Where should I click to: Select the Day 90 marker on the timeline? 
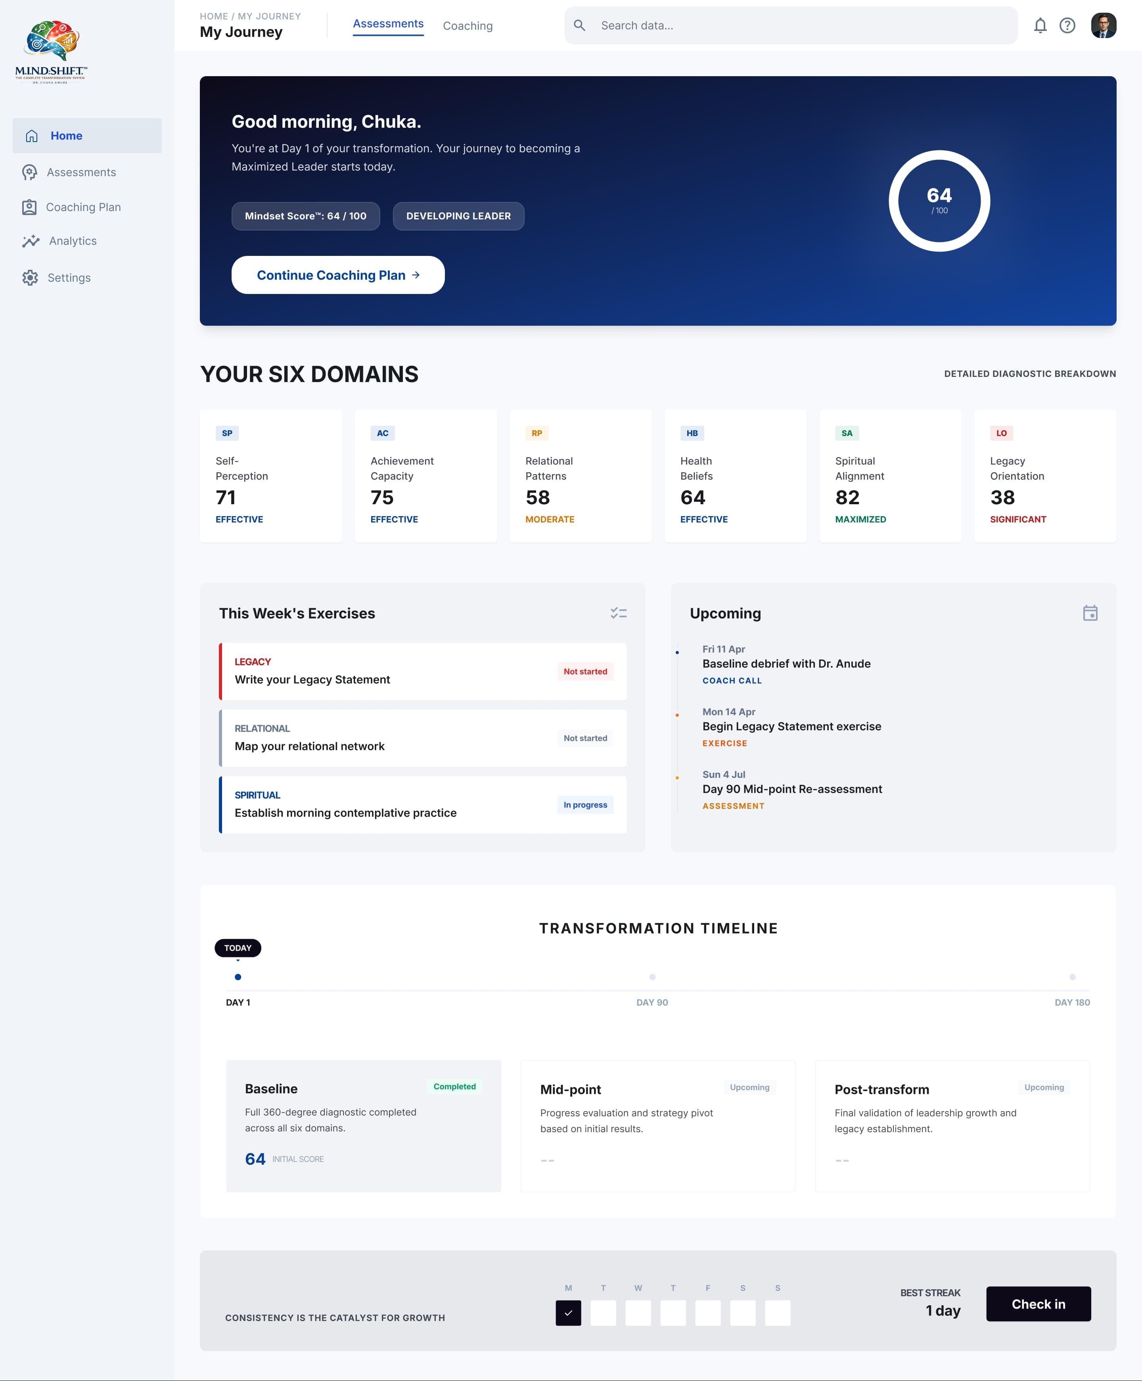click(651, 977)
